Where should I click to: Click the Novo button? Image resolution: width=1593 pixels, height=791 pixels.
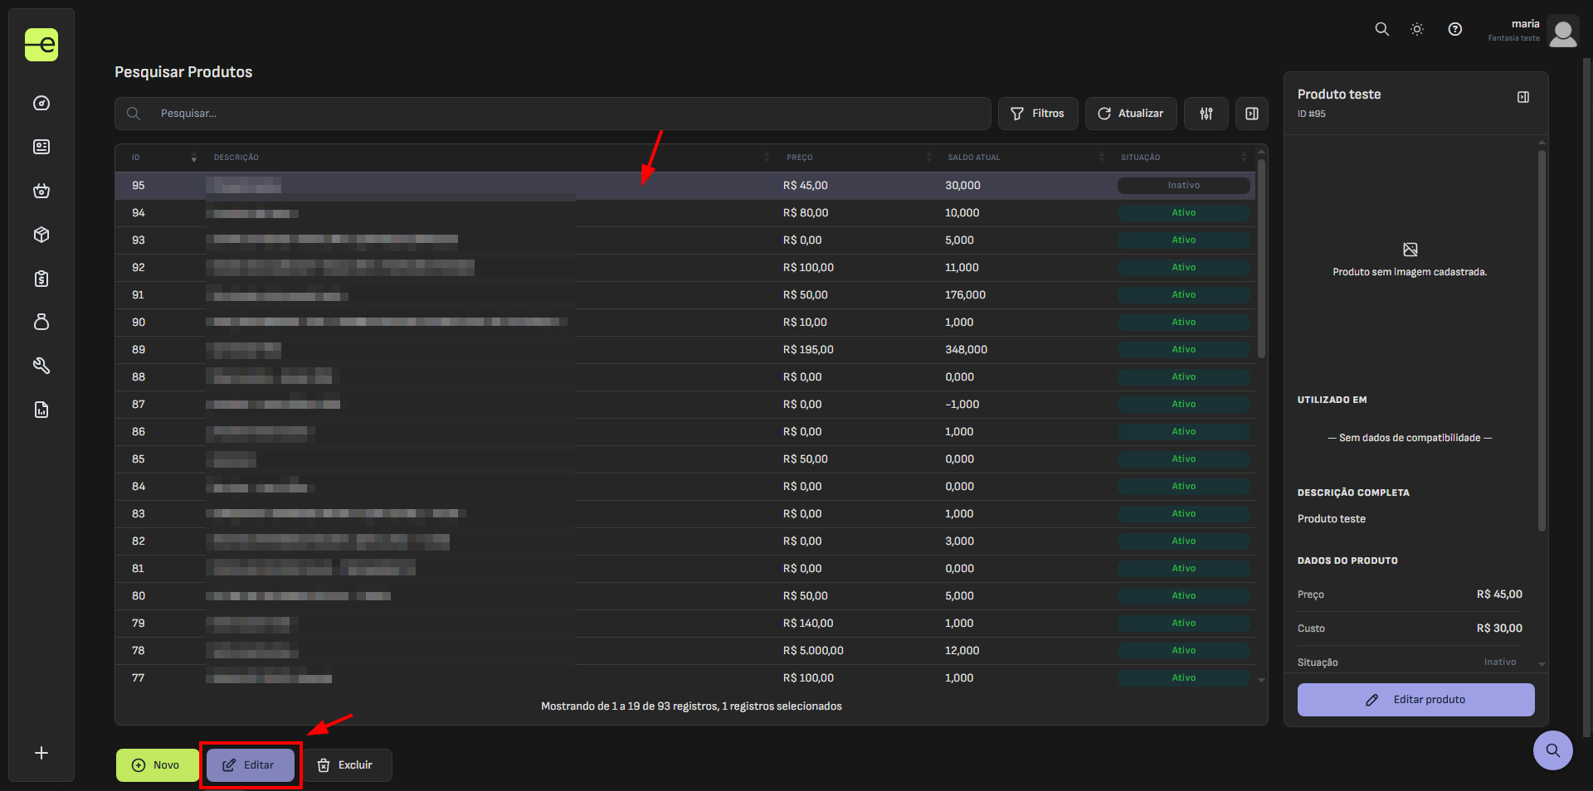tap(157, 765)
